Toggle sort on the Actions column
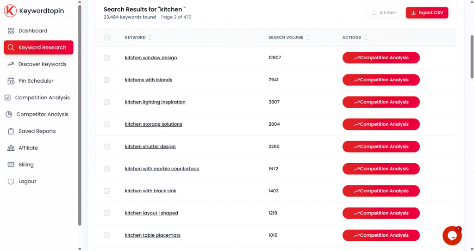Screen dimensions: 474x251 click(366, 37)
